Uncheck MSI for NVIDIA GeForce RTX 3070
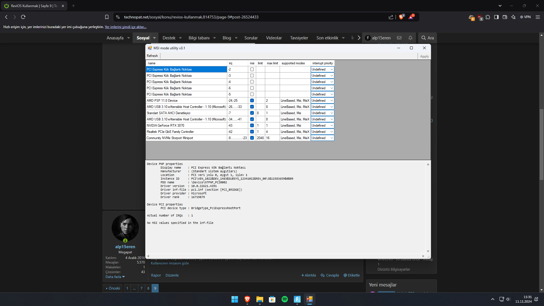This screenshot has width=544, height=306. pos(252,126)
